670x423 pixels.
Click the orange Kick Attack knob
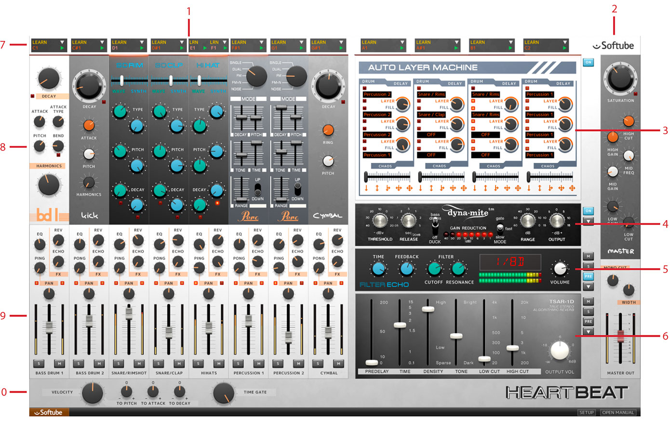click(x=89, y=126)
